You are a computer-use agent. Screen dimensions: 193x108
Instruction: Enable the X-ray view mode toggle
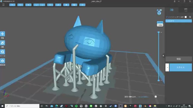(160, 25)
